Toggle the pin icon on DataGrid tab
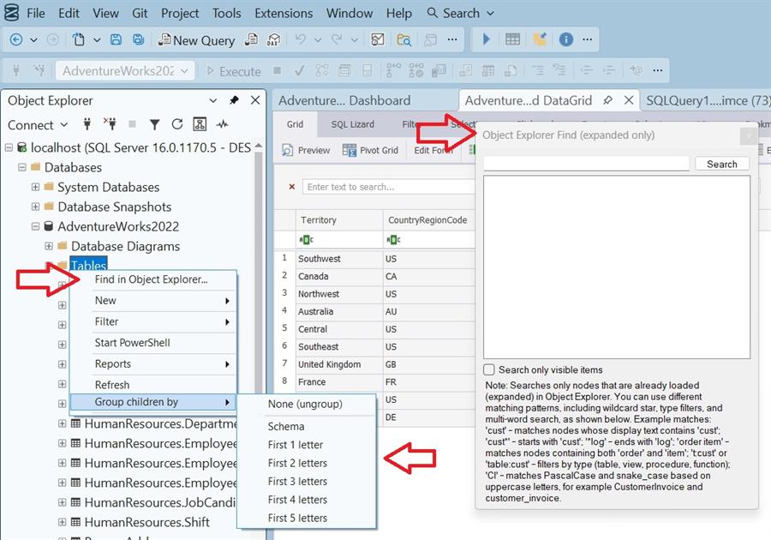 pyautogui.click(x=607, y=100)
